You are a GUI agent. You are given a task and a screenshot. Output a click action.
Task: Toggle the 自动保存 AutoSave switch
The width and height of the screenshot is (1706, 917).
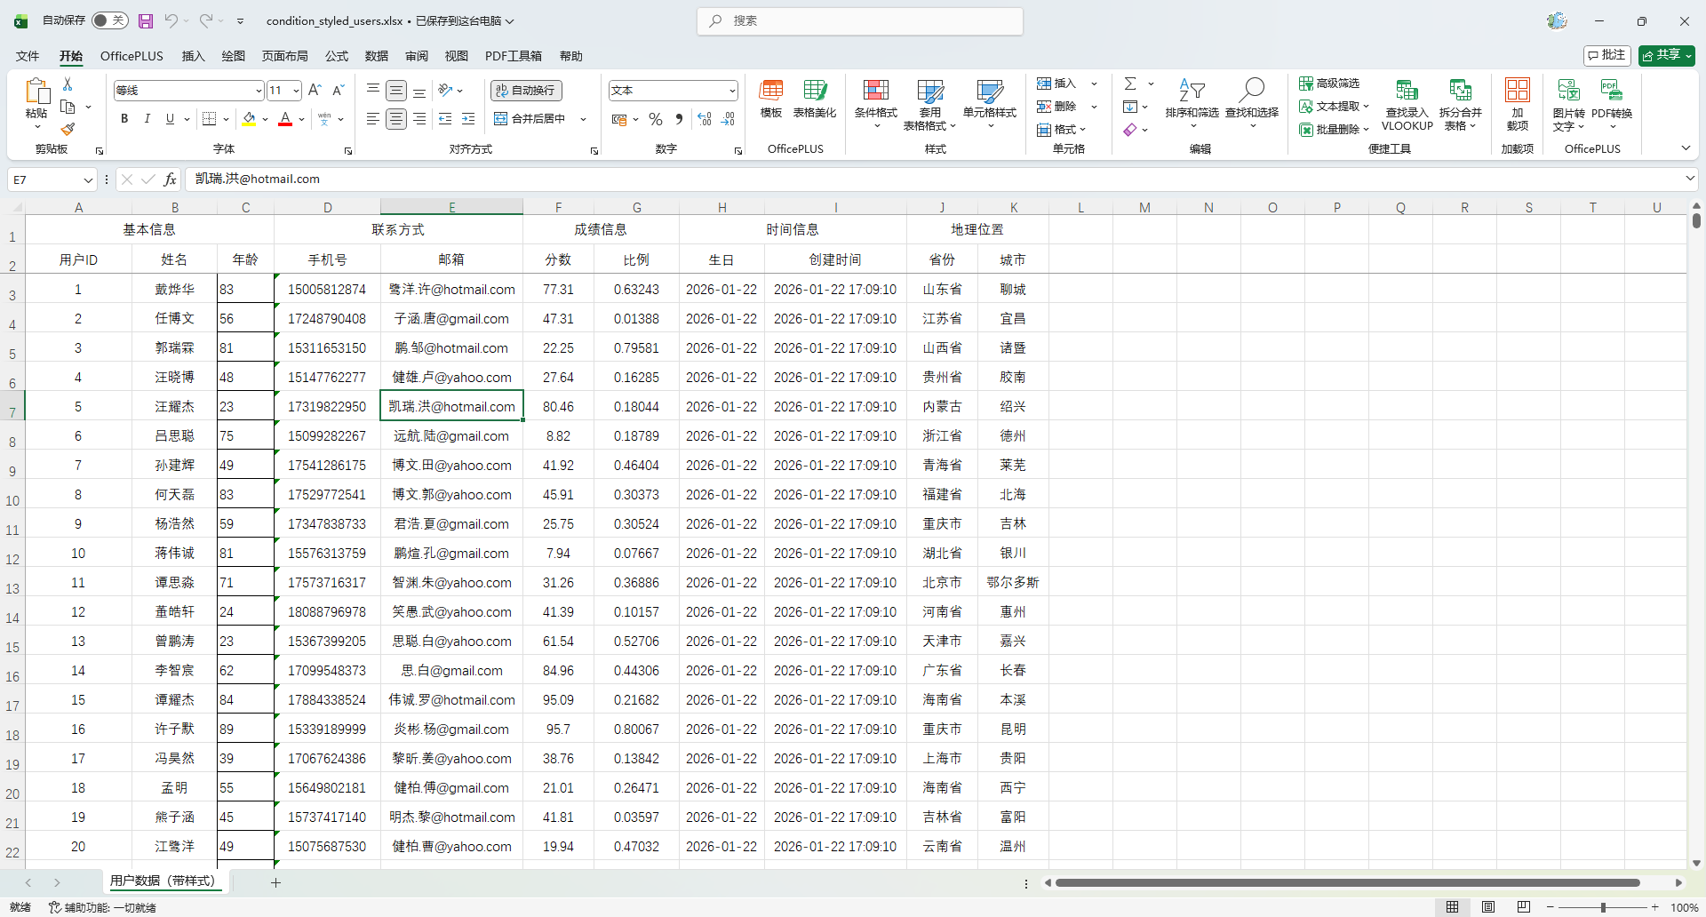click(110, 20)
